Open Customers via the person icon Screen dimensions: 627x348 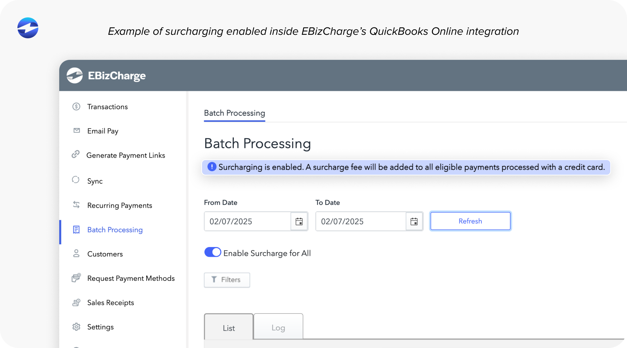(x=76, y=254)
